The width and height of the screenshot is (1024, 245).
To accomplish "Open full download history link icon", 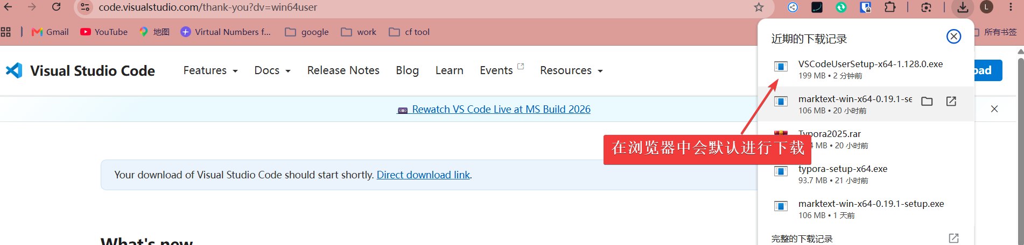I will point(953,238).
